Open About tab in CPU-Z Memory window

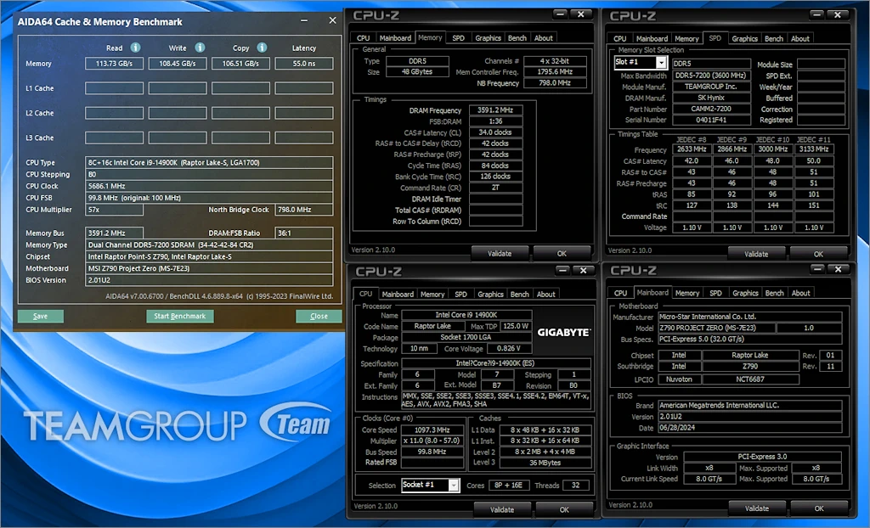point(543,38)
